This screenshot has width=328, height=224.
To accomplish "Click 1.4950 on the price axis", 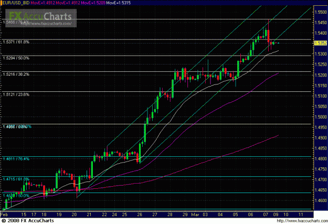I will [321, 127].
